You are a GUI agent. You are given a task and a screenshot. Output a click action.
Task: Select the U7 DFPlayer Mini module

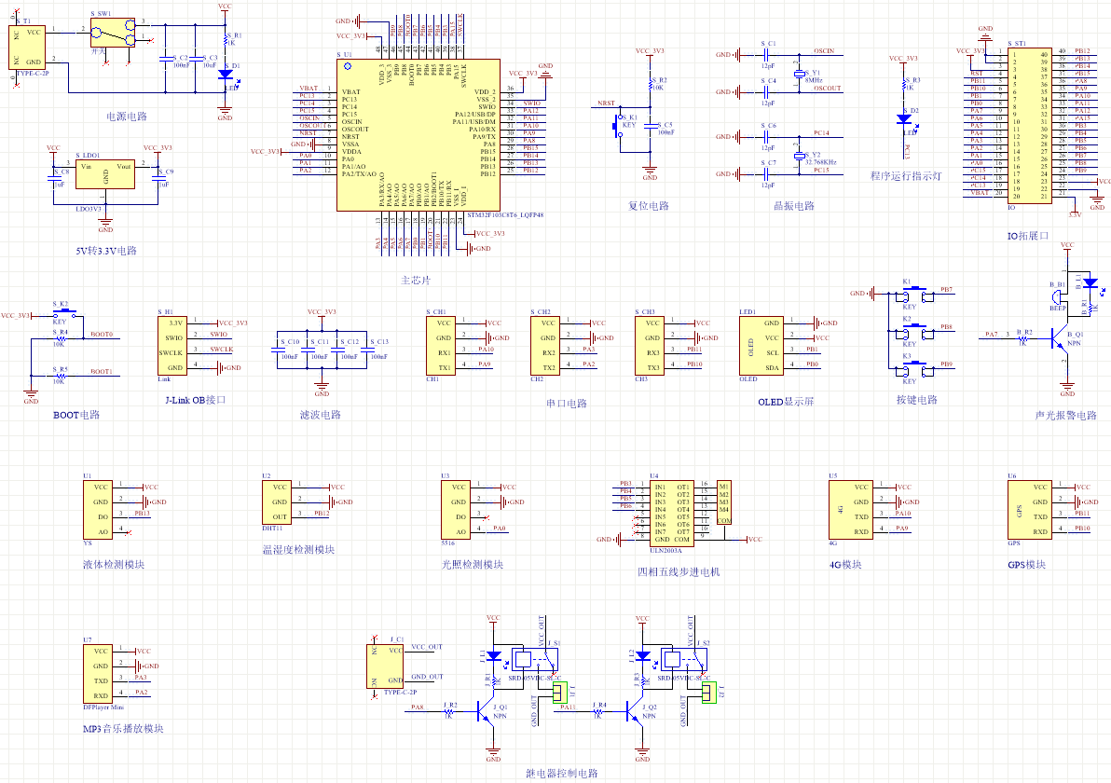[98, 673]
